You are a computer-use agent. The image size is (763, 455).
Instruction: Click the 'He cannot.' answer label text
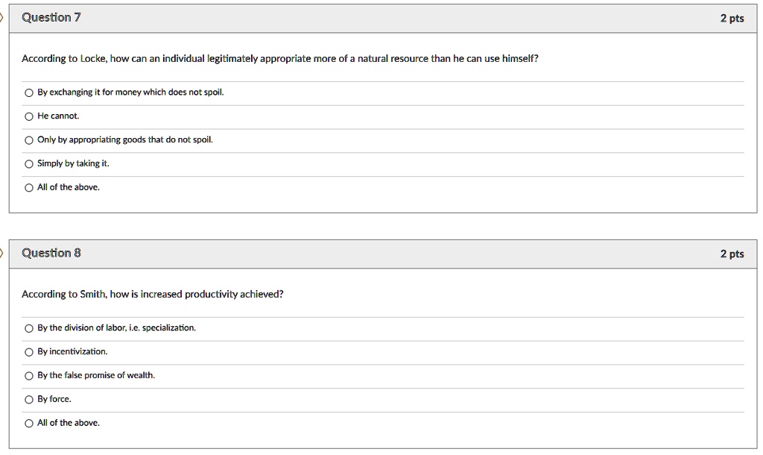[x=58, y=116]
